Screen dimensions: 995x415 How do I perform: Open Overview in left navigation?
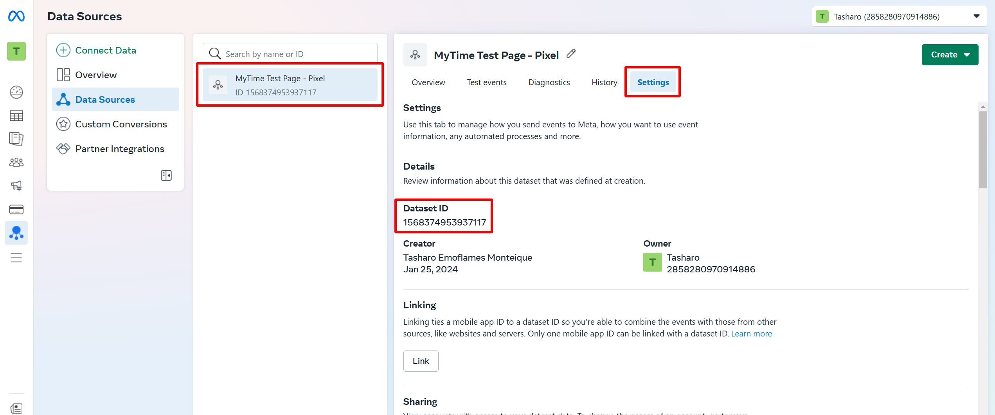tap(115, 75)
